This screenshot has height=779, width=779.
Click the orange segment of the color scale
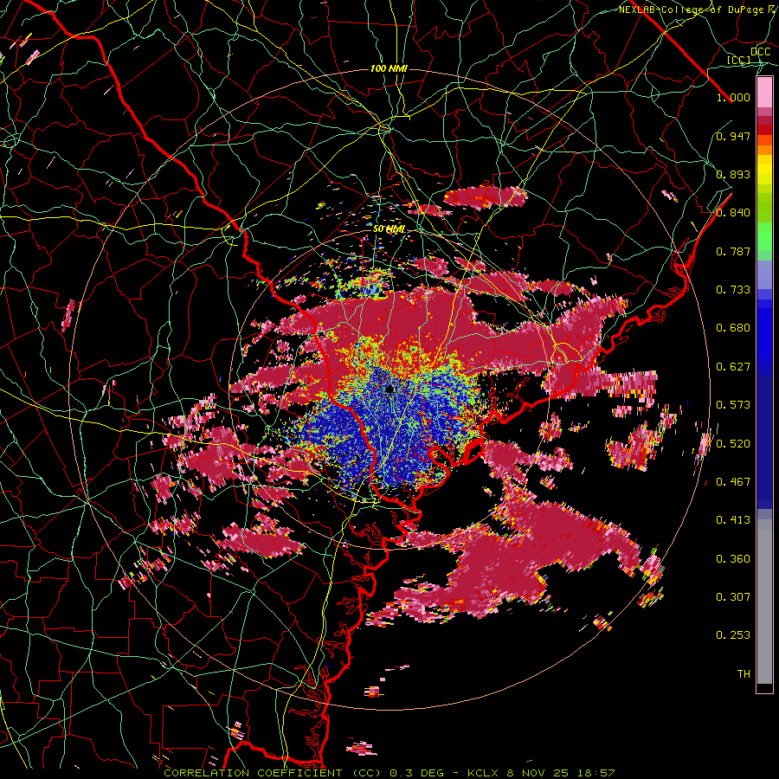[x=764, y=150]
